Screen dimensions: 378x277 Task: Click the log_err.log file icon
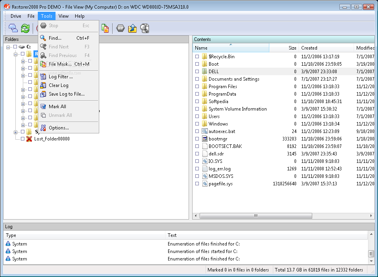pos(205,169)
